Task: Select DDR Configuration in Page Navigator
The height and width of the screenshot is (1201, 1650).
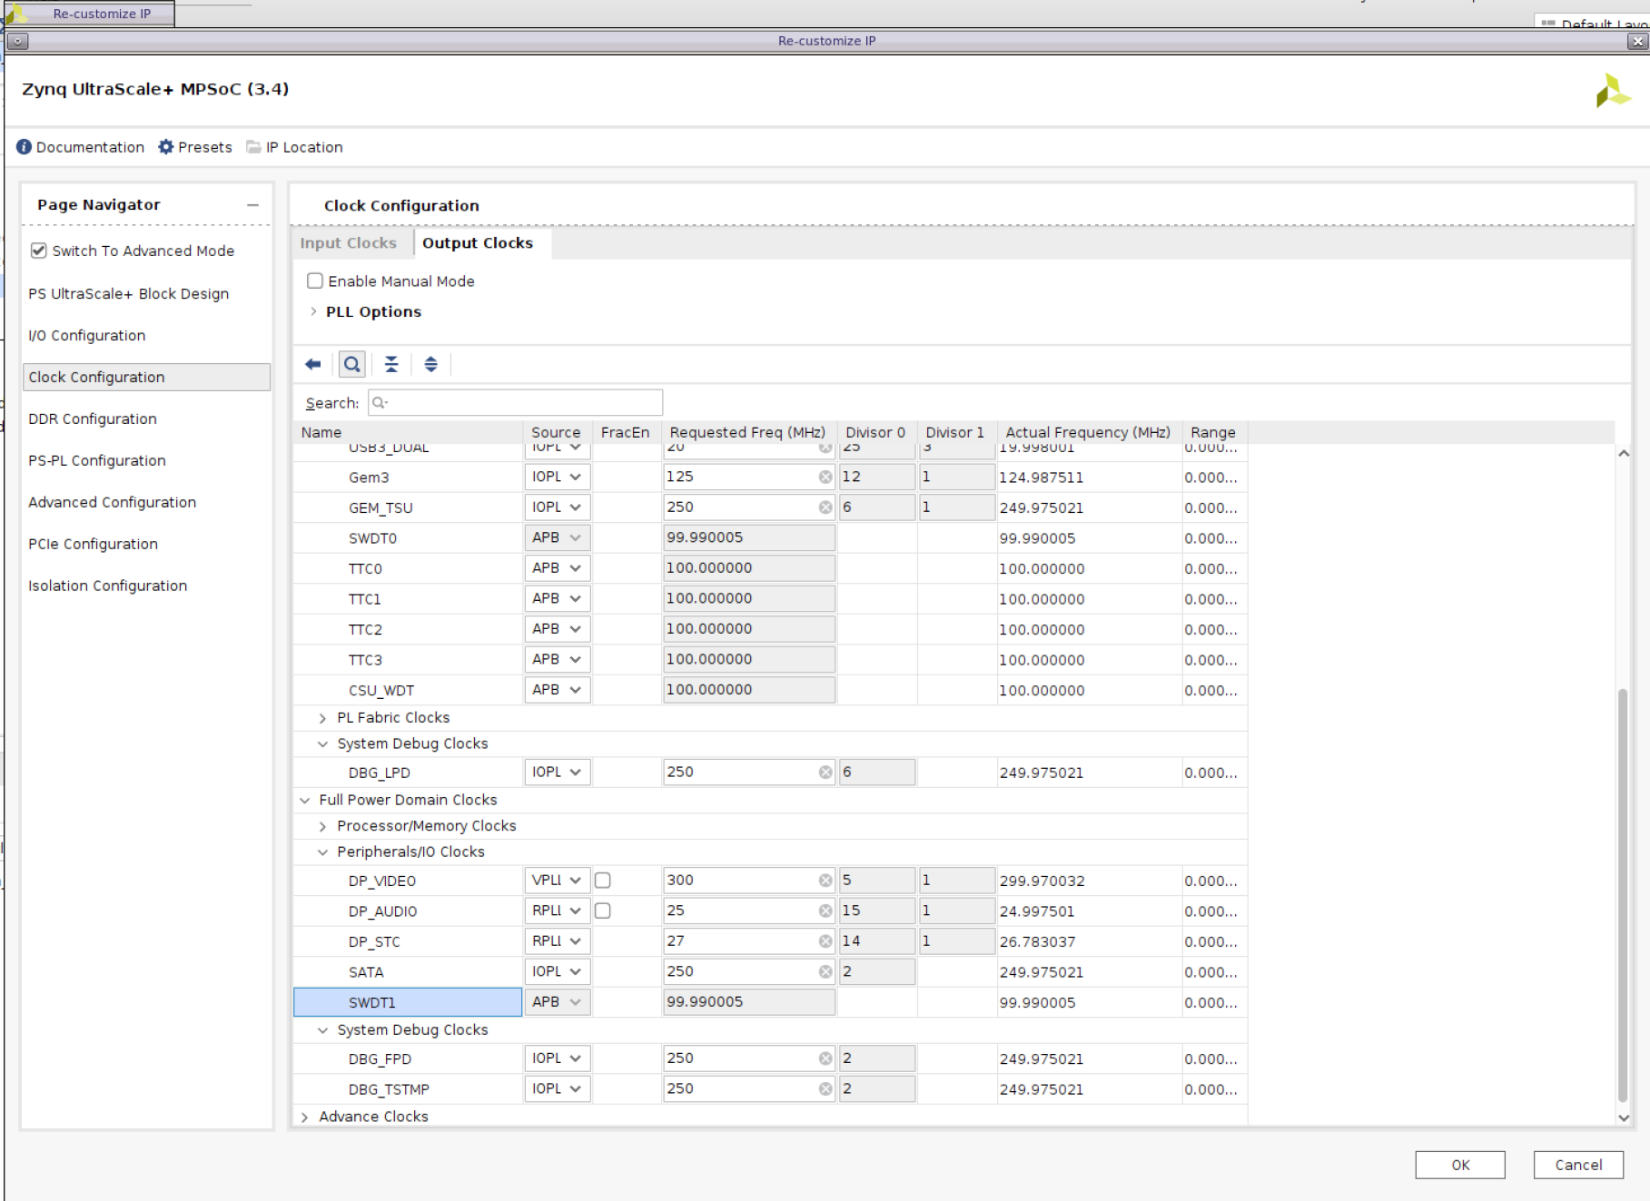Action: [x=93, y=418]
